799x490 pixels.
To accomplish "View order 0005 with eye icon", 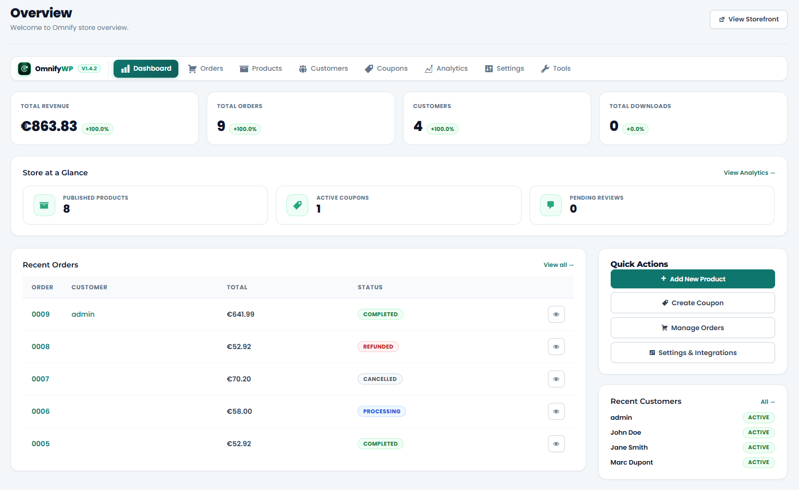I will tap(556, 444).
